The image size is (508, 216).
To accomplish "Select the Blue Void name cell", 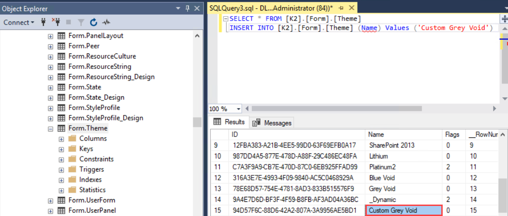I will coord(404,178).
